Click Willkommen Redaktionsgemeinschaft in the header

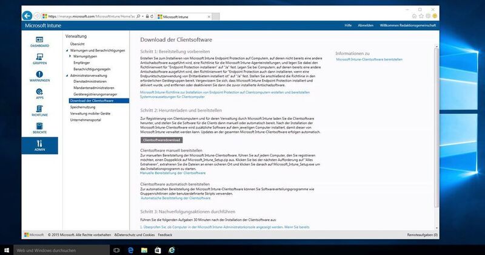[407, 25]
